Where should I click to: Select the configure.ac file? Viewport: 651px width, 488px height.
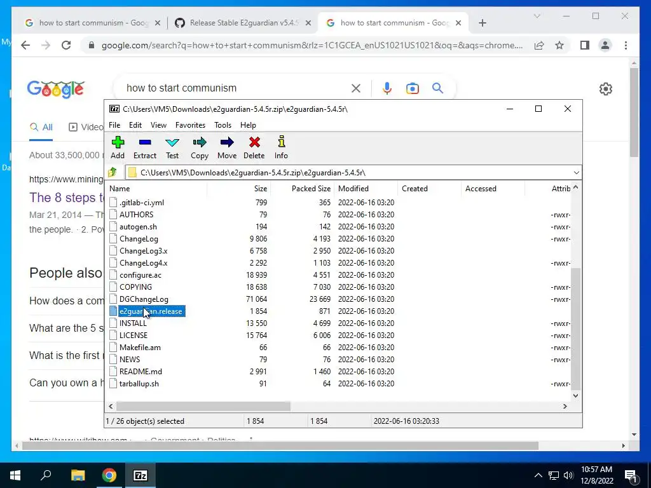pos(140,275)
